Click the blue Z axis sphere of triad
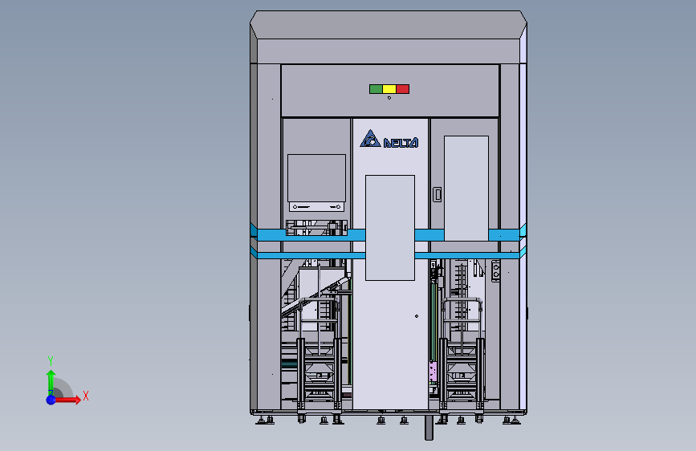The height and width of the screenshot is (451, 696). pos(51,400)
